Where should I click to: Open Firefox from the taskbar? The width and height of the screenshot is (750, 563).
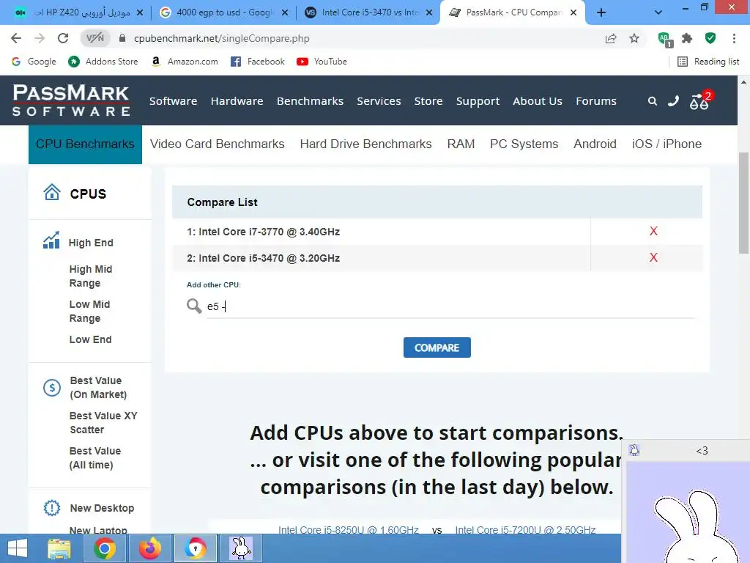click(x=149, y=548)
